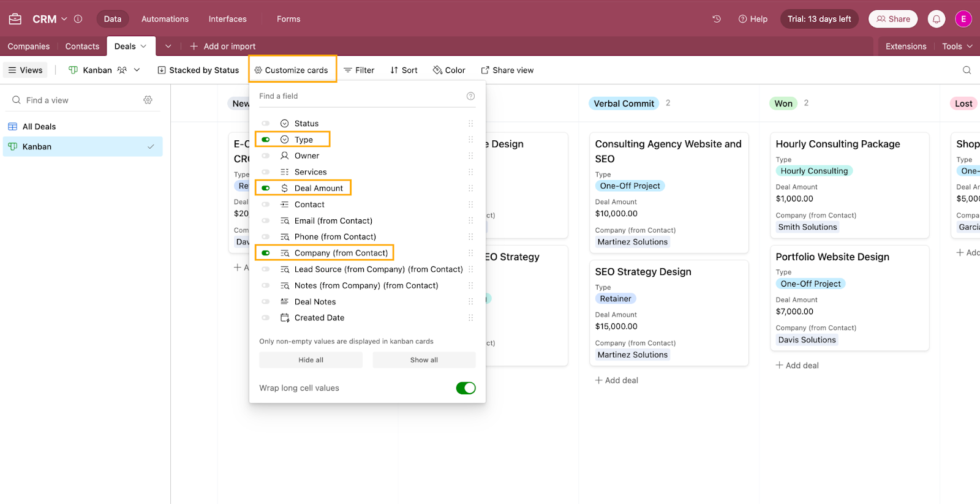Click the Verbal Commit stack label

pos(624,103)
